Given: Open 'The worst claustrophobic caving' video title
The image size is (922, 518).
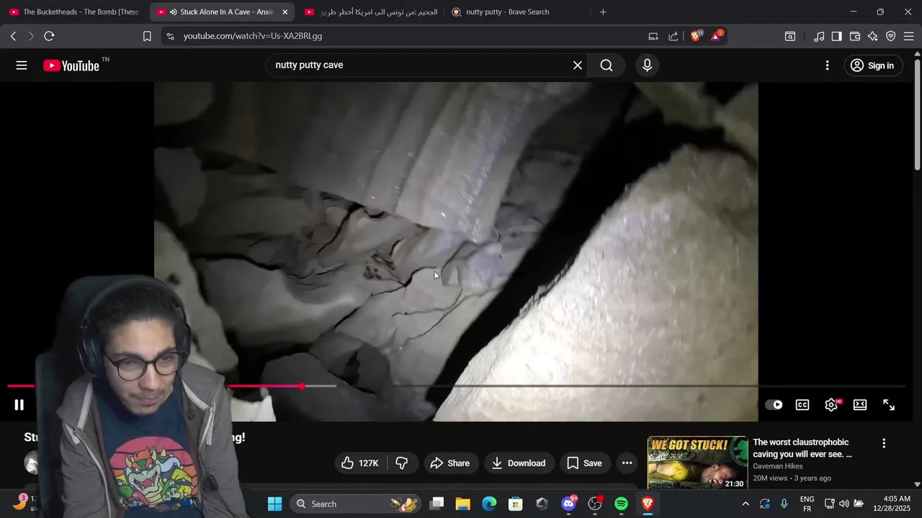Looking at the screenshot, I should 802,448.
